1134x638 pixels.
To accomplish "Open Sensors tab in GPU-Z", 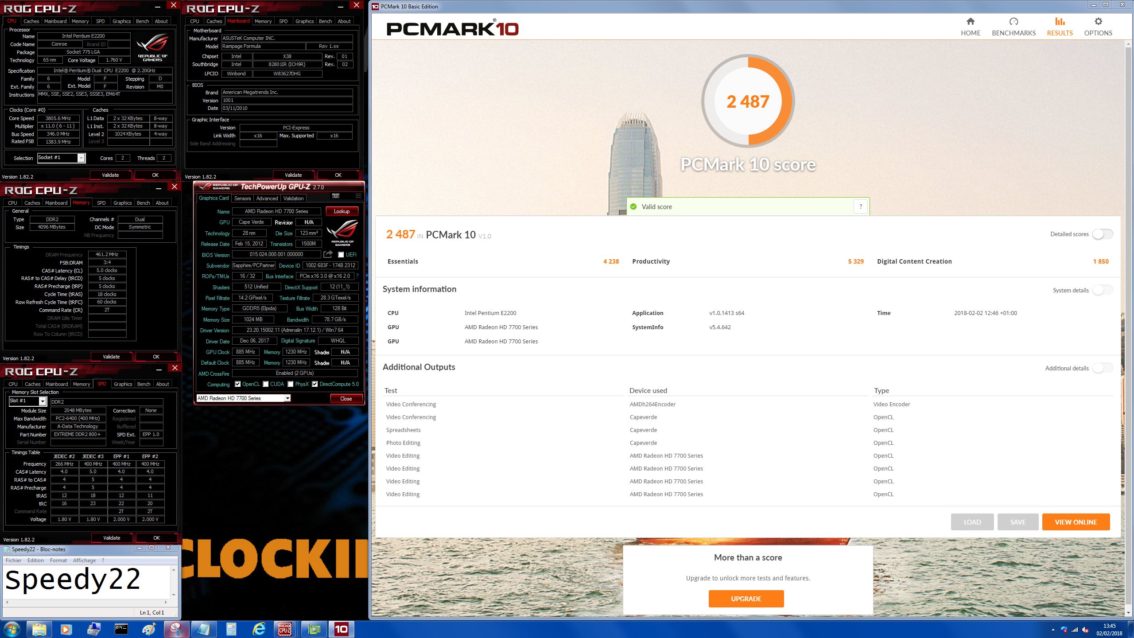I will pyautogui.click(x=242, y=198).
